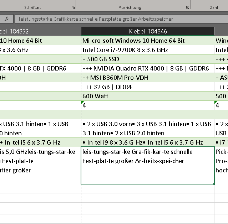Select left cell '5,0 GHzleis-tungs-star-ke'
The image size is (228, 224).
coord(40,165)
